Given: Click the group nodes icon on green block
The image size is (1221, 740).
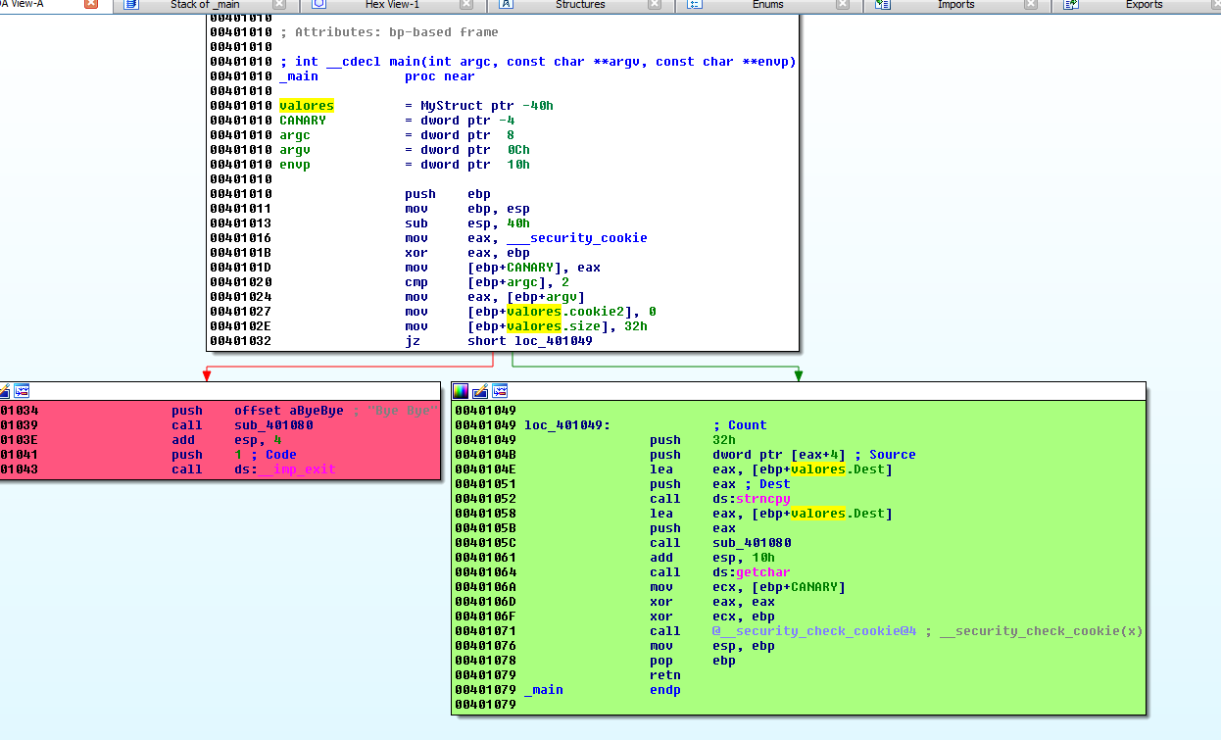Looking at the screenshot, I should click(x=500, y=391).
